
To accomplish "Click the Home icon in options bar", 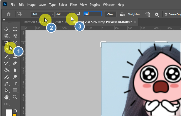I will (x=9, y=14).
